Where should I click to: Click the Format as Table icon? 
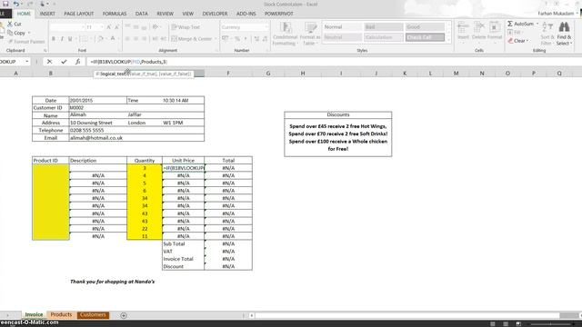[310, 27]
